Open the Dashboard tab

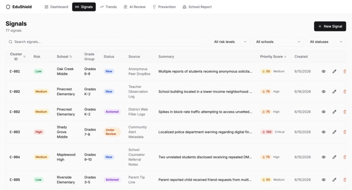[x=56, y=7]
